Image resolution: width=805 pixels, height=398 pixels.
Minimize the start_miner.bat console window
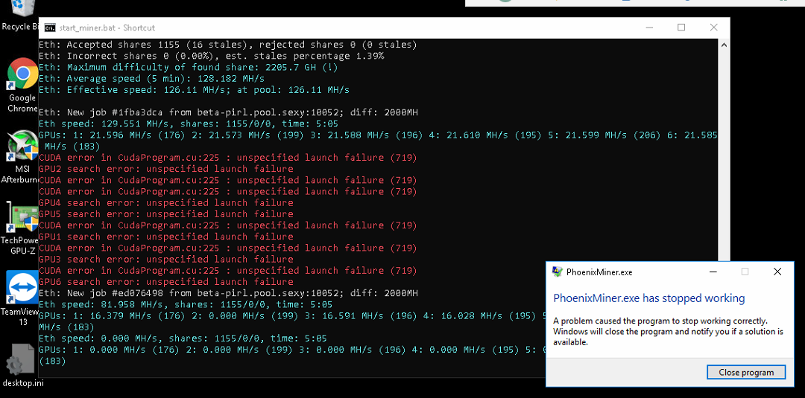coord(649,28)
